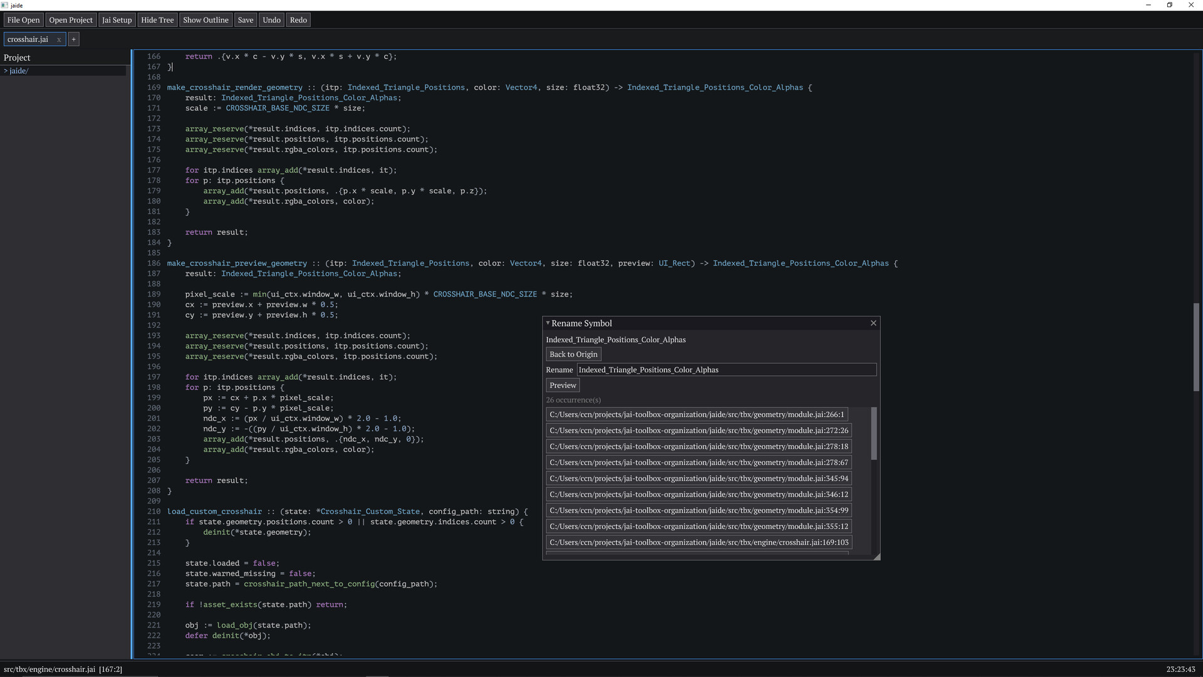
Task: Open occurrence module.jai:355:12
Action: (x=699, y=527)
